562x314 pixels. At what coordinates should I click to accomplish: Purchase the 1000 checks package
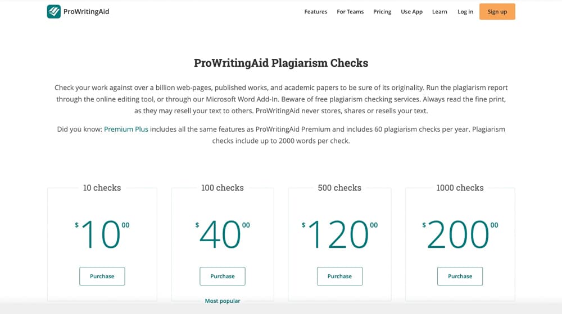460,276
